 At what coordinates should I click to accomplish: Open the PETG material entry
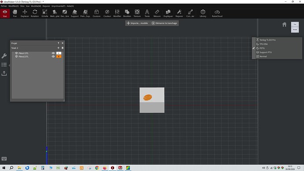tap(262, 48)
